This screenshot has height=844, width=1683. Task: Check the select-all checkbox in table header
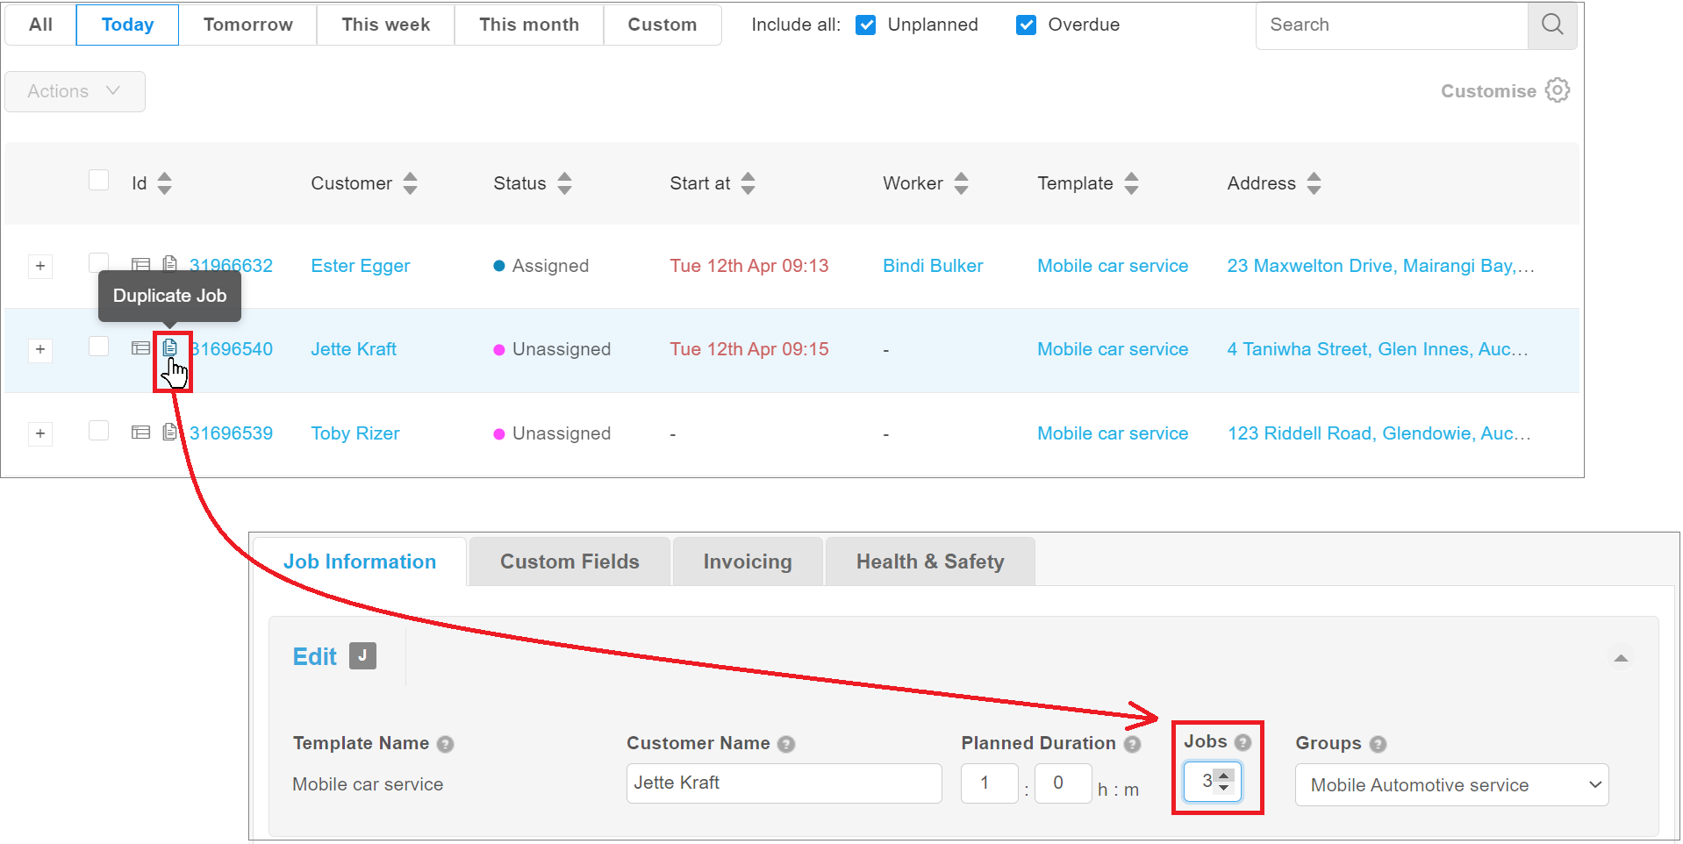pos(99,180)
